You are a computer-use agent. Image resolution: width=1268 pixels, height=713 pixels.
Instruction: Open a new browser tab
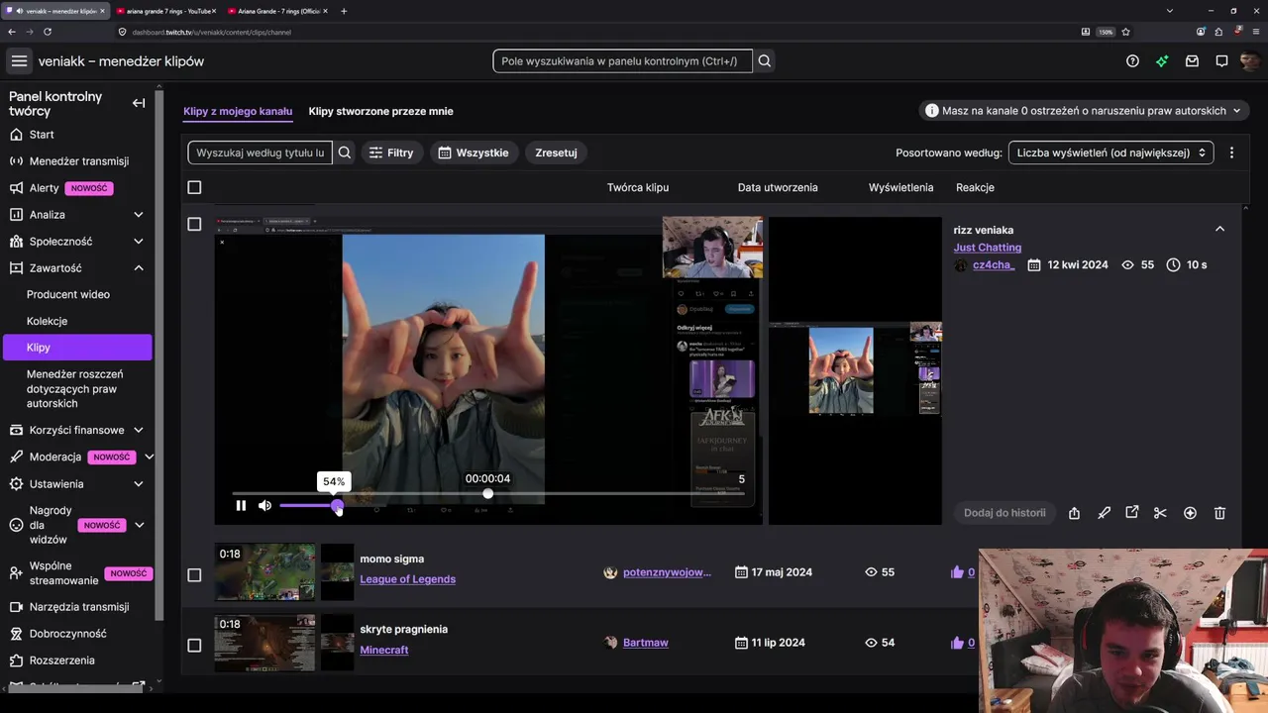pos(344,11)
